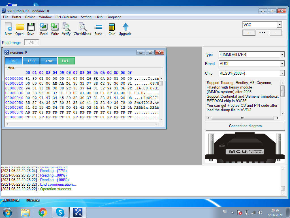The image size is (290, 218).
Task: Expand the Brand dropdown showing AUDI
Action: 282,64
